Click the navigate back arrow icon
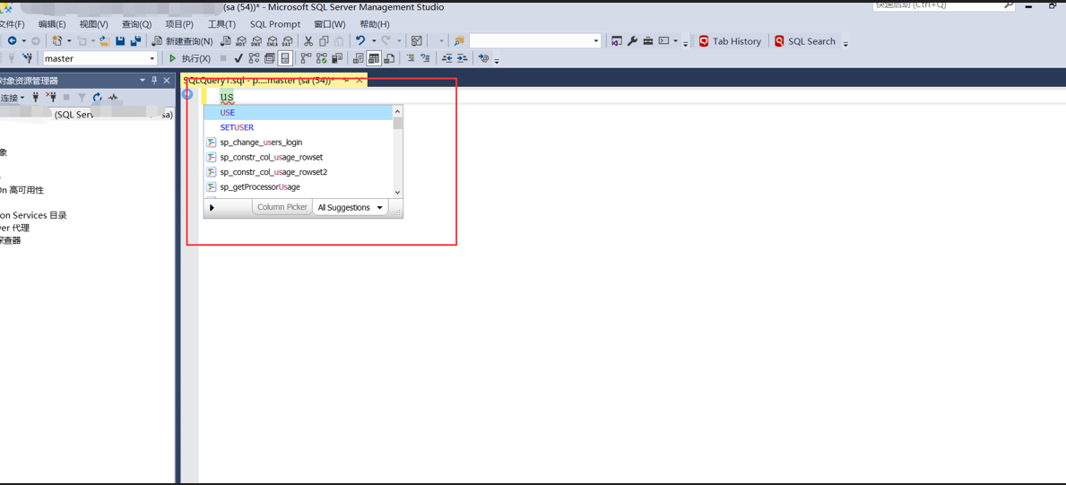Viewport: 1066px width, 485px height. tap(13, 41)
